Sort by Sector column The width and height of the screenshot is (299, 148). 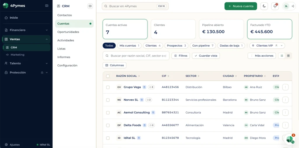coord(192,76)
